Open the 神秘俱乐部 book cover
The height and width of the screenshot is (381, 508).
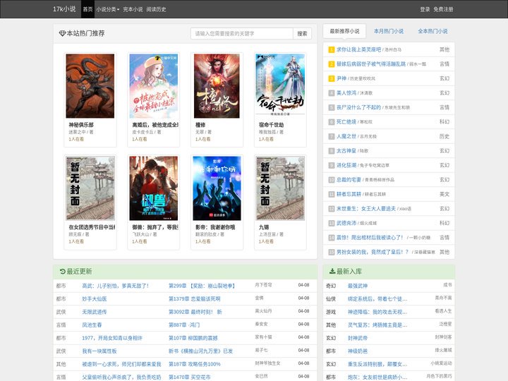(x=90, y=86)
